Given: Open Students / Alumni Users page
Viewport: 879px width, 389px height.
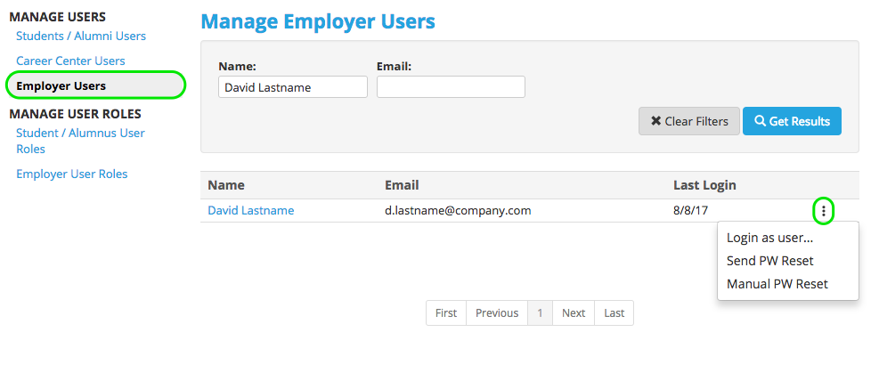Looking at the screenshot, I should 81,36.
